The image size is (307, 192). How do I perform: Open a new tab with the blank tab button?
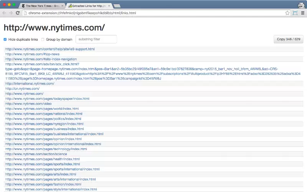(x=117, y=6)
